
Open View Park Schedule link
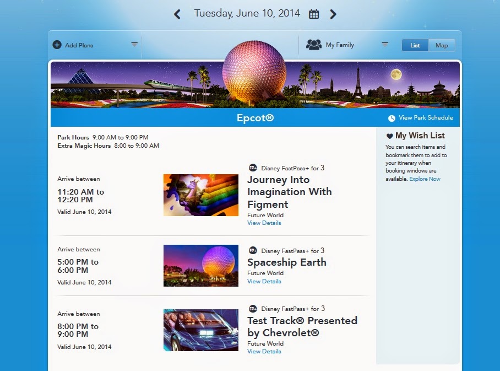point(426,117)
